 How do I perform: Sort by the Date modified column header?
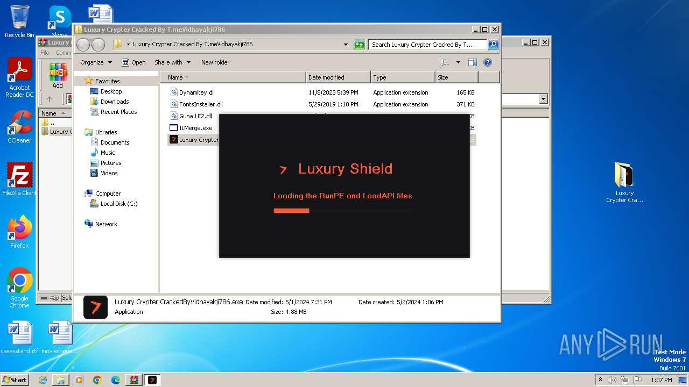pyautogui.click(x=338, y=77)
